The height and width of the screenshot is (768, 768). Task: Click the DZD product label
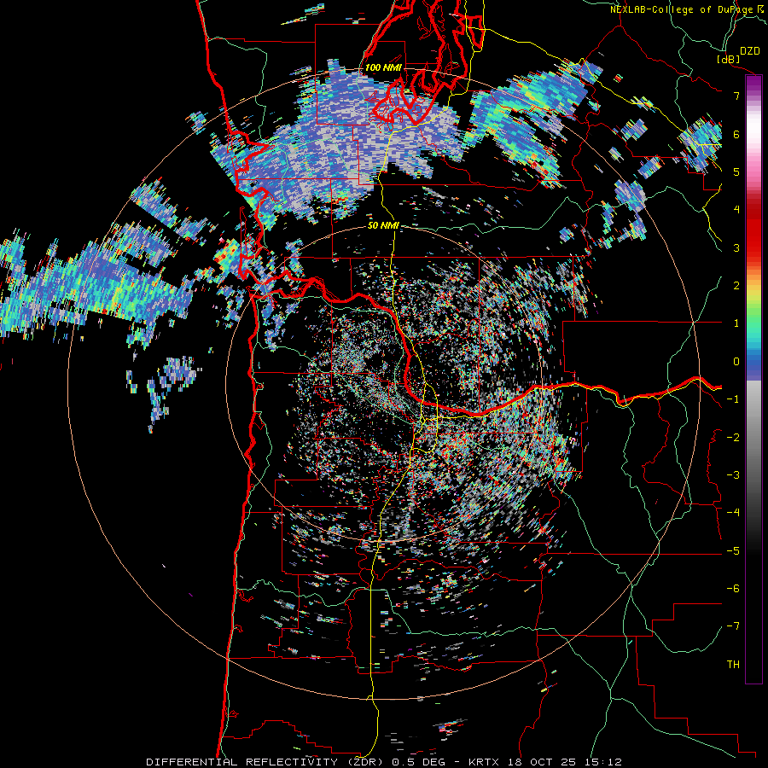(749, 51)
